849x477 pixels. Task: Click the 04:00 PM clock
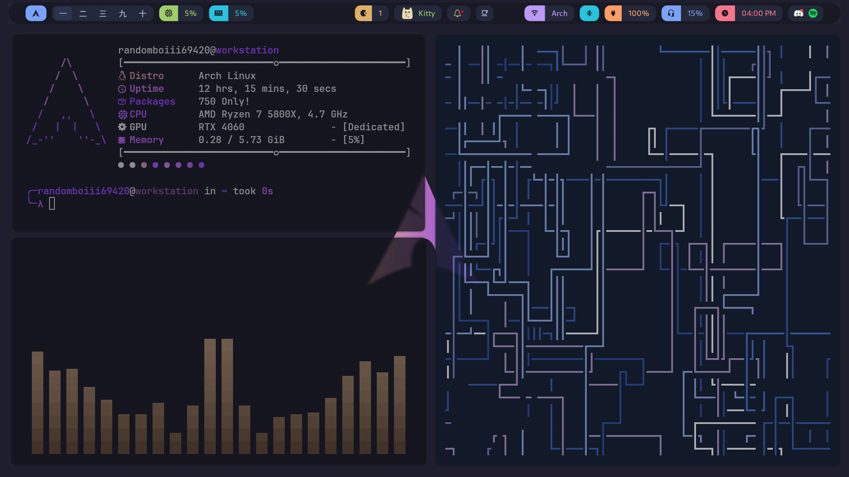(x=758, y=13)
